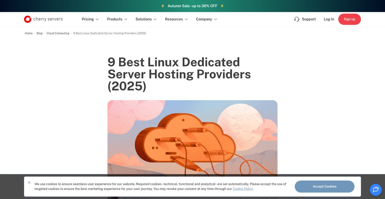Expand the chevron next to Products
This screenshot has width=385, height=199.
(x=126, y=19)
